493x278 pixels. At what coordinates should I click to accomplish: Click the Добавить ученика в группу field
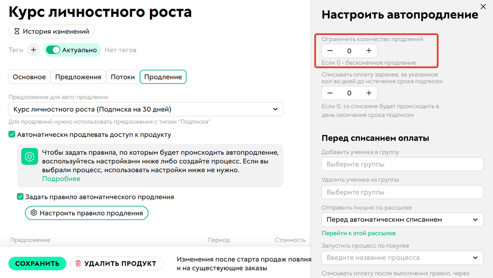click(x=402, y=164)
